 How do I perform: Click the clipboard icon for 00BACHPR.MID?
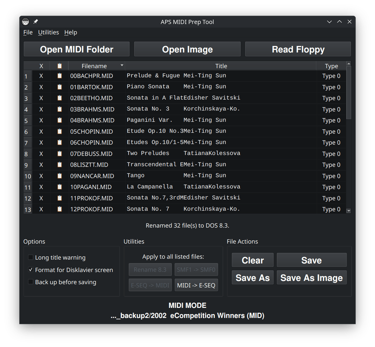pos(59,76)
